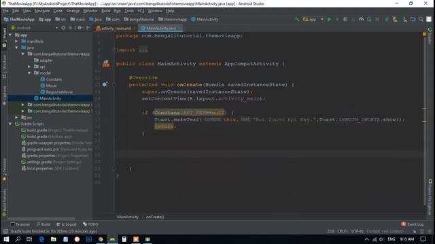Viewport: 435px width, 244px height.
Task: Click MainActivity breadcrumb in navigation bar
Action: point(205,20)
